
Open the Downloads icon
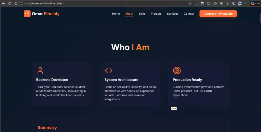click(x=228, y=3)
